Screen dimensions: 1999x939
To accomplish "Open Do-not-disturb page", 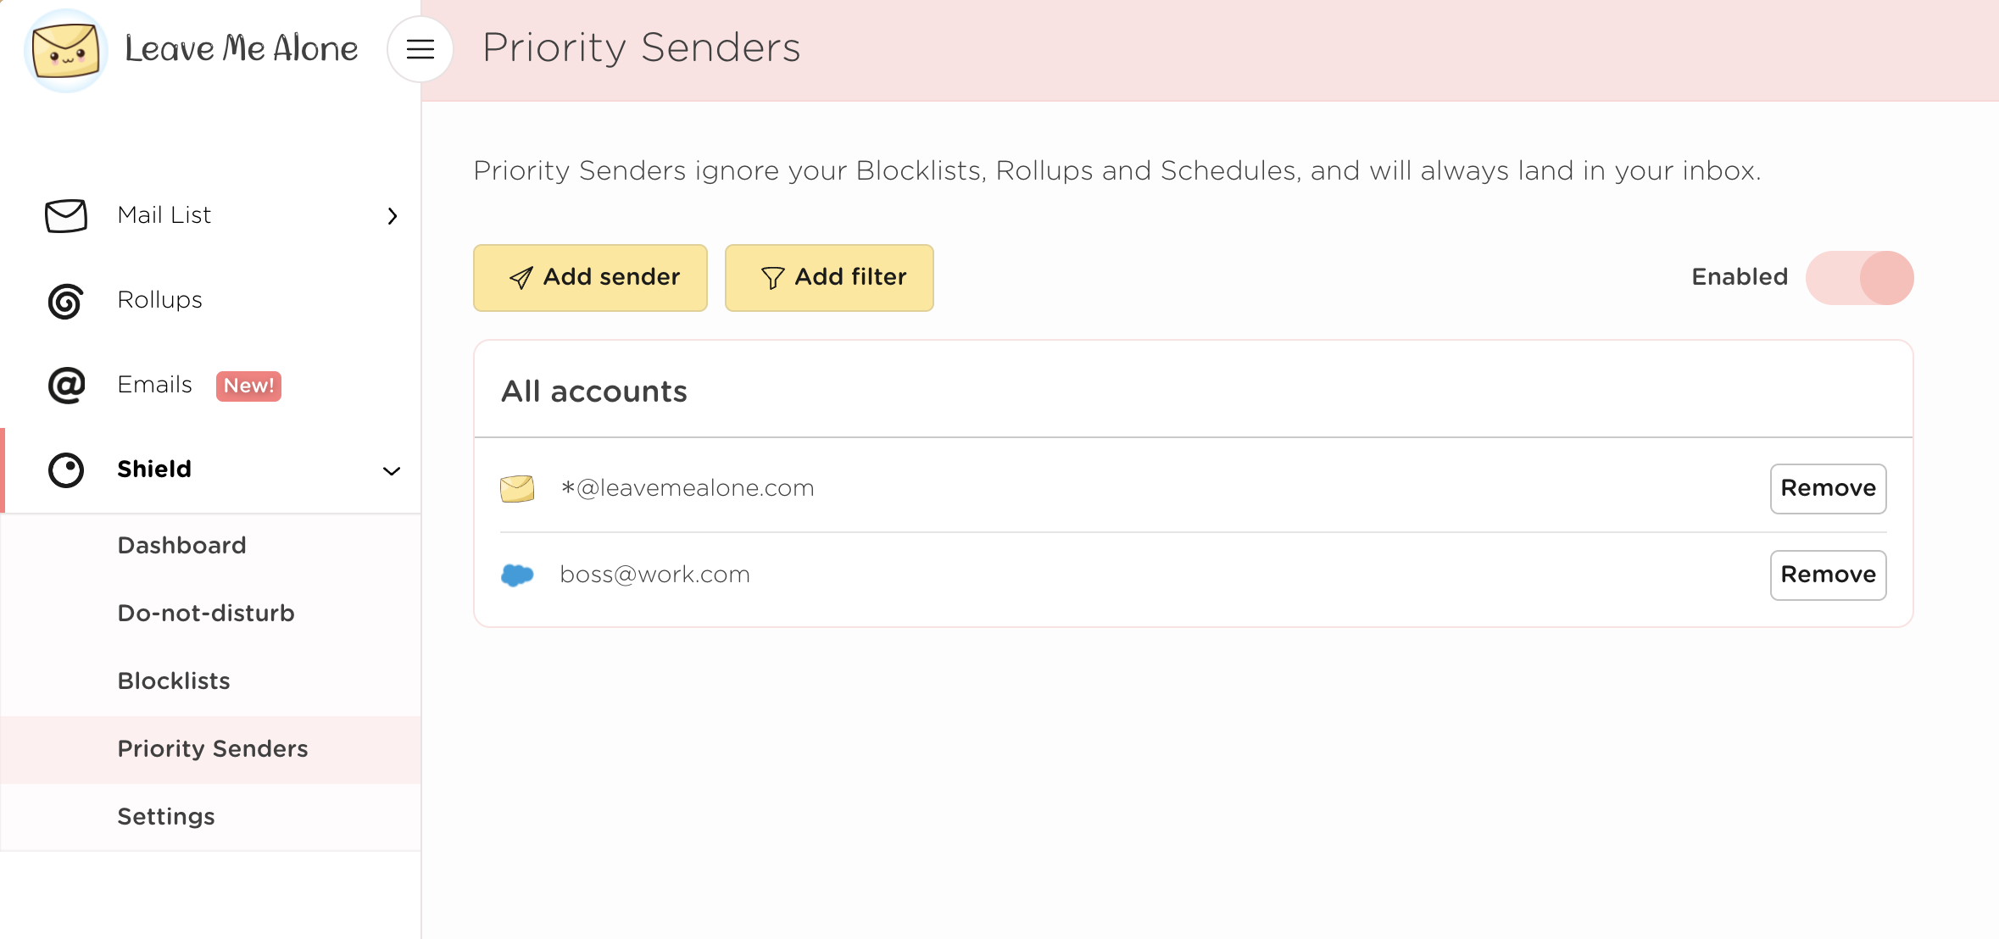I will point(206,614).
